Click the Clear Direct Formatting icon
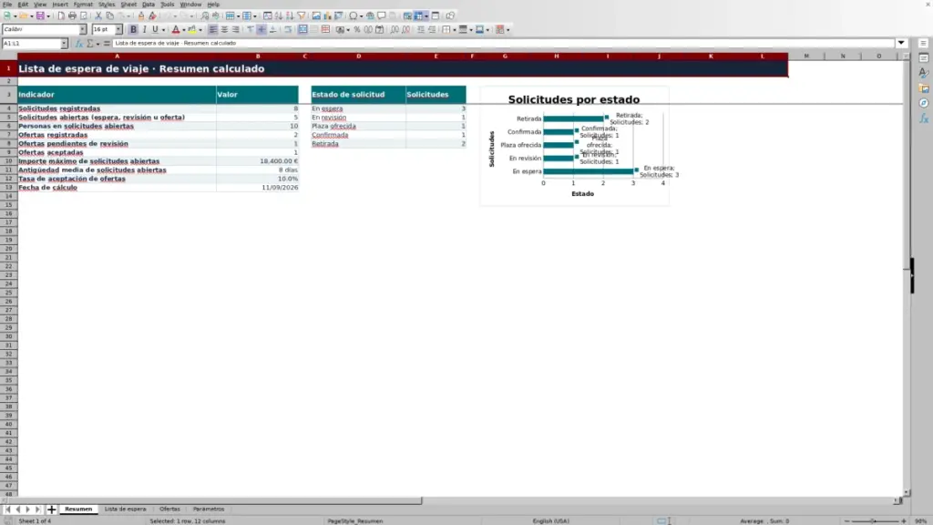The height and width of the screenshot is (525, 933). [x=152, y=16]
